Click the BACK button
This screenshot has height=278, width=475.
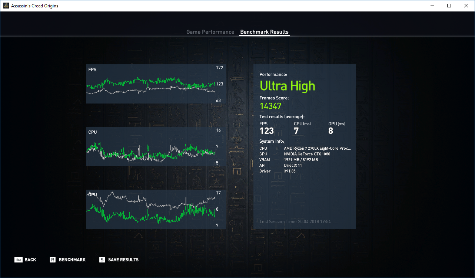point(30,260)
